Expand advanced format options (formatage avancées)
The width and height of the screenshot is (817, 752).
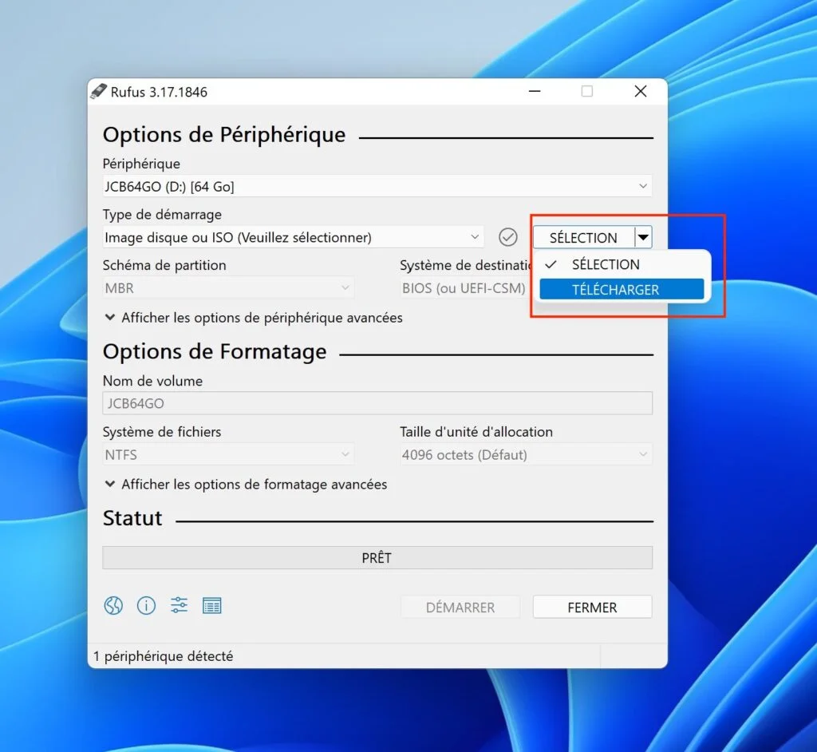pyautogui.click(x=246, y=485)
